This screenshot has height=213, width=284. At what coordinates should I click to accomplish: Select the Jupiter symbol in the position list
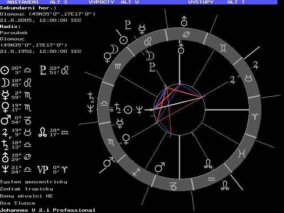coord(5,132)
